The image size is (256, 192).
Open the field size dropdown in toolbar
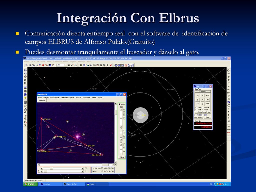pyautogui.click(x=66, y=65)
